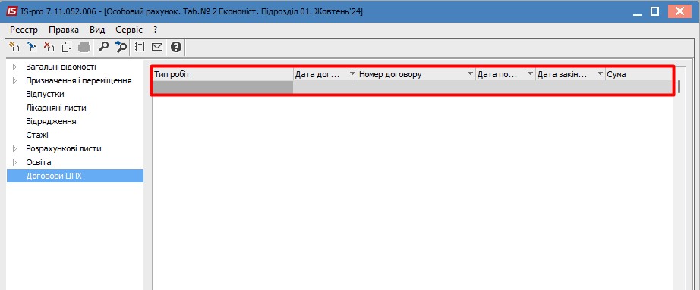The height and width of the screenshot is (290, 700).
Task: Create a new record with the star icon
Action: click(x=14, y=47)
